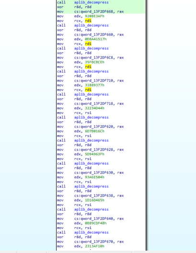Image resolution: width=196 pixels, height=253 pixels.
Task: Click the constant 6D7B016Ch
Action: 95,131
